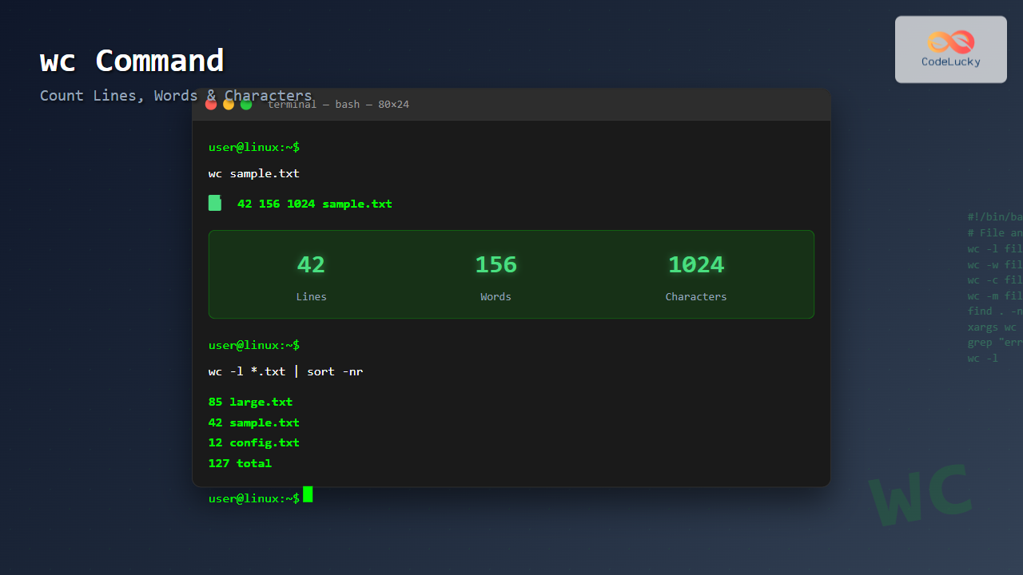Click the '85 large.txt' result line
Screen dimensions: 1023x575
click(x=250, y=402)
